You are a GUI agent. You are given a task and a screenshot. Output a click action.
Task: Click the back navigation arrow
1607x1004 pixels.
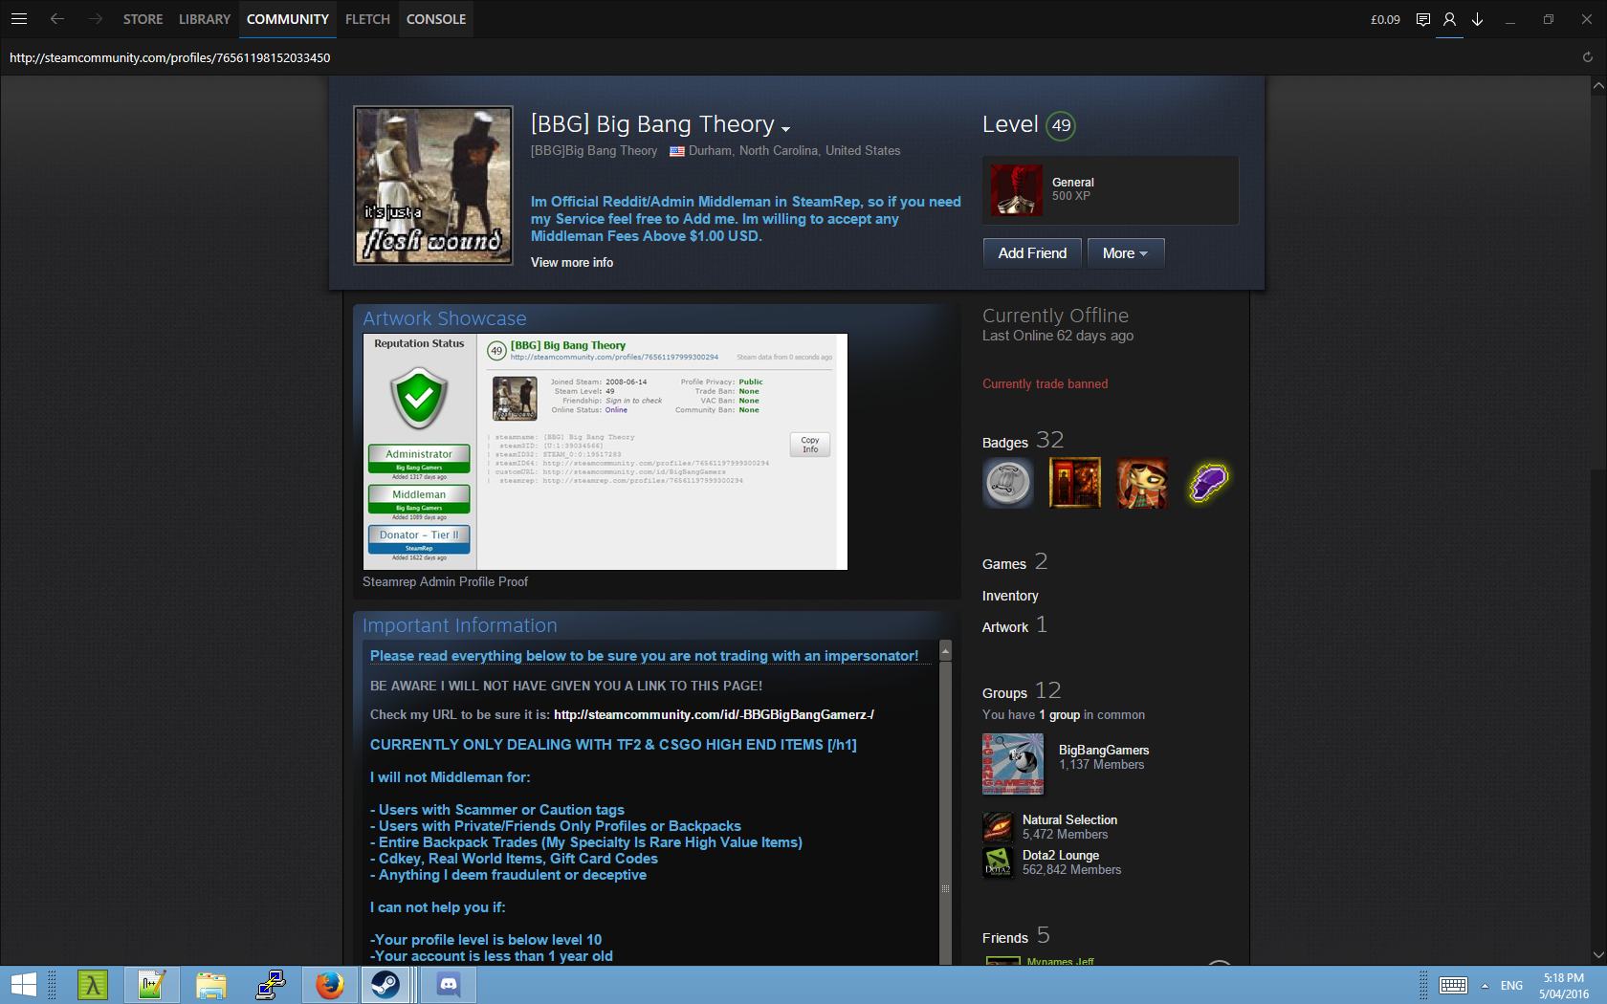(x=57, y=19)
